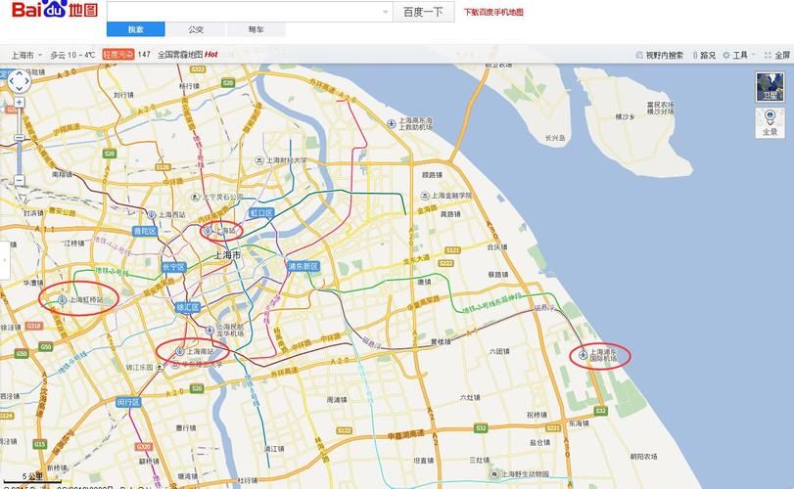The image size is (794, 489).
Task: Click the 长兴岛 island label
Action: [x=555, y=138]
